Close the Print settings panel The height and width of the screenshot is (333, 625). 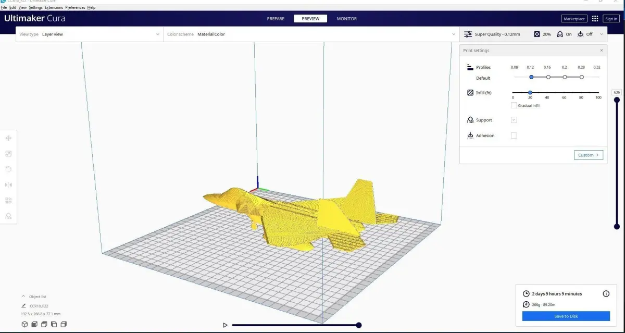click(602, 51)
